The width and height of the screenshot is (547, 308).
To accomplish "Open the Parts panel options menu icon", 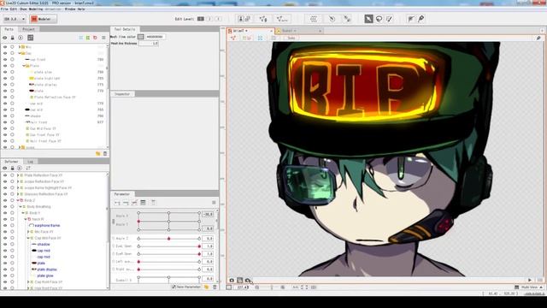I will (x=103, y=38).
